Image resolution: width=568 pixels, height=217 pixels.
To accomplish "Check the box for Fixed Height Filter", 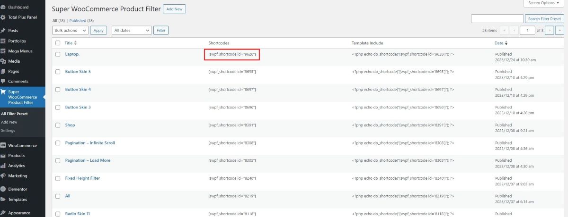I will pos(58,179).
